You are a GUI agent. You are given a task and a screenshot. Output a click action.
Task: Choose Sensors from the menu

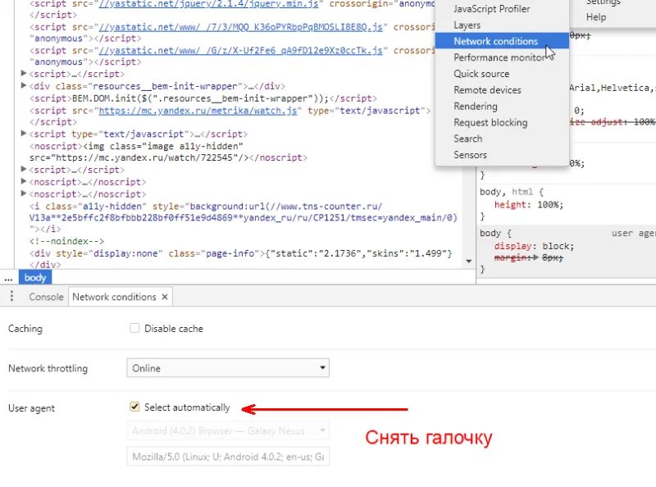(470, 155)
